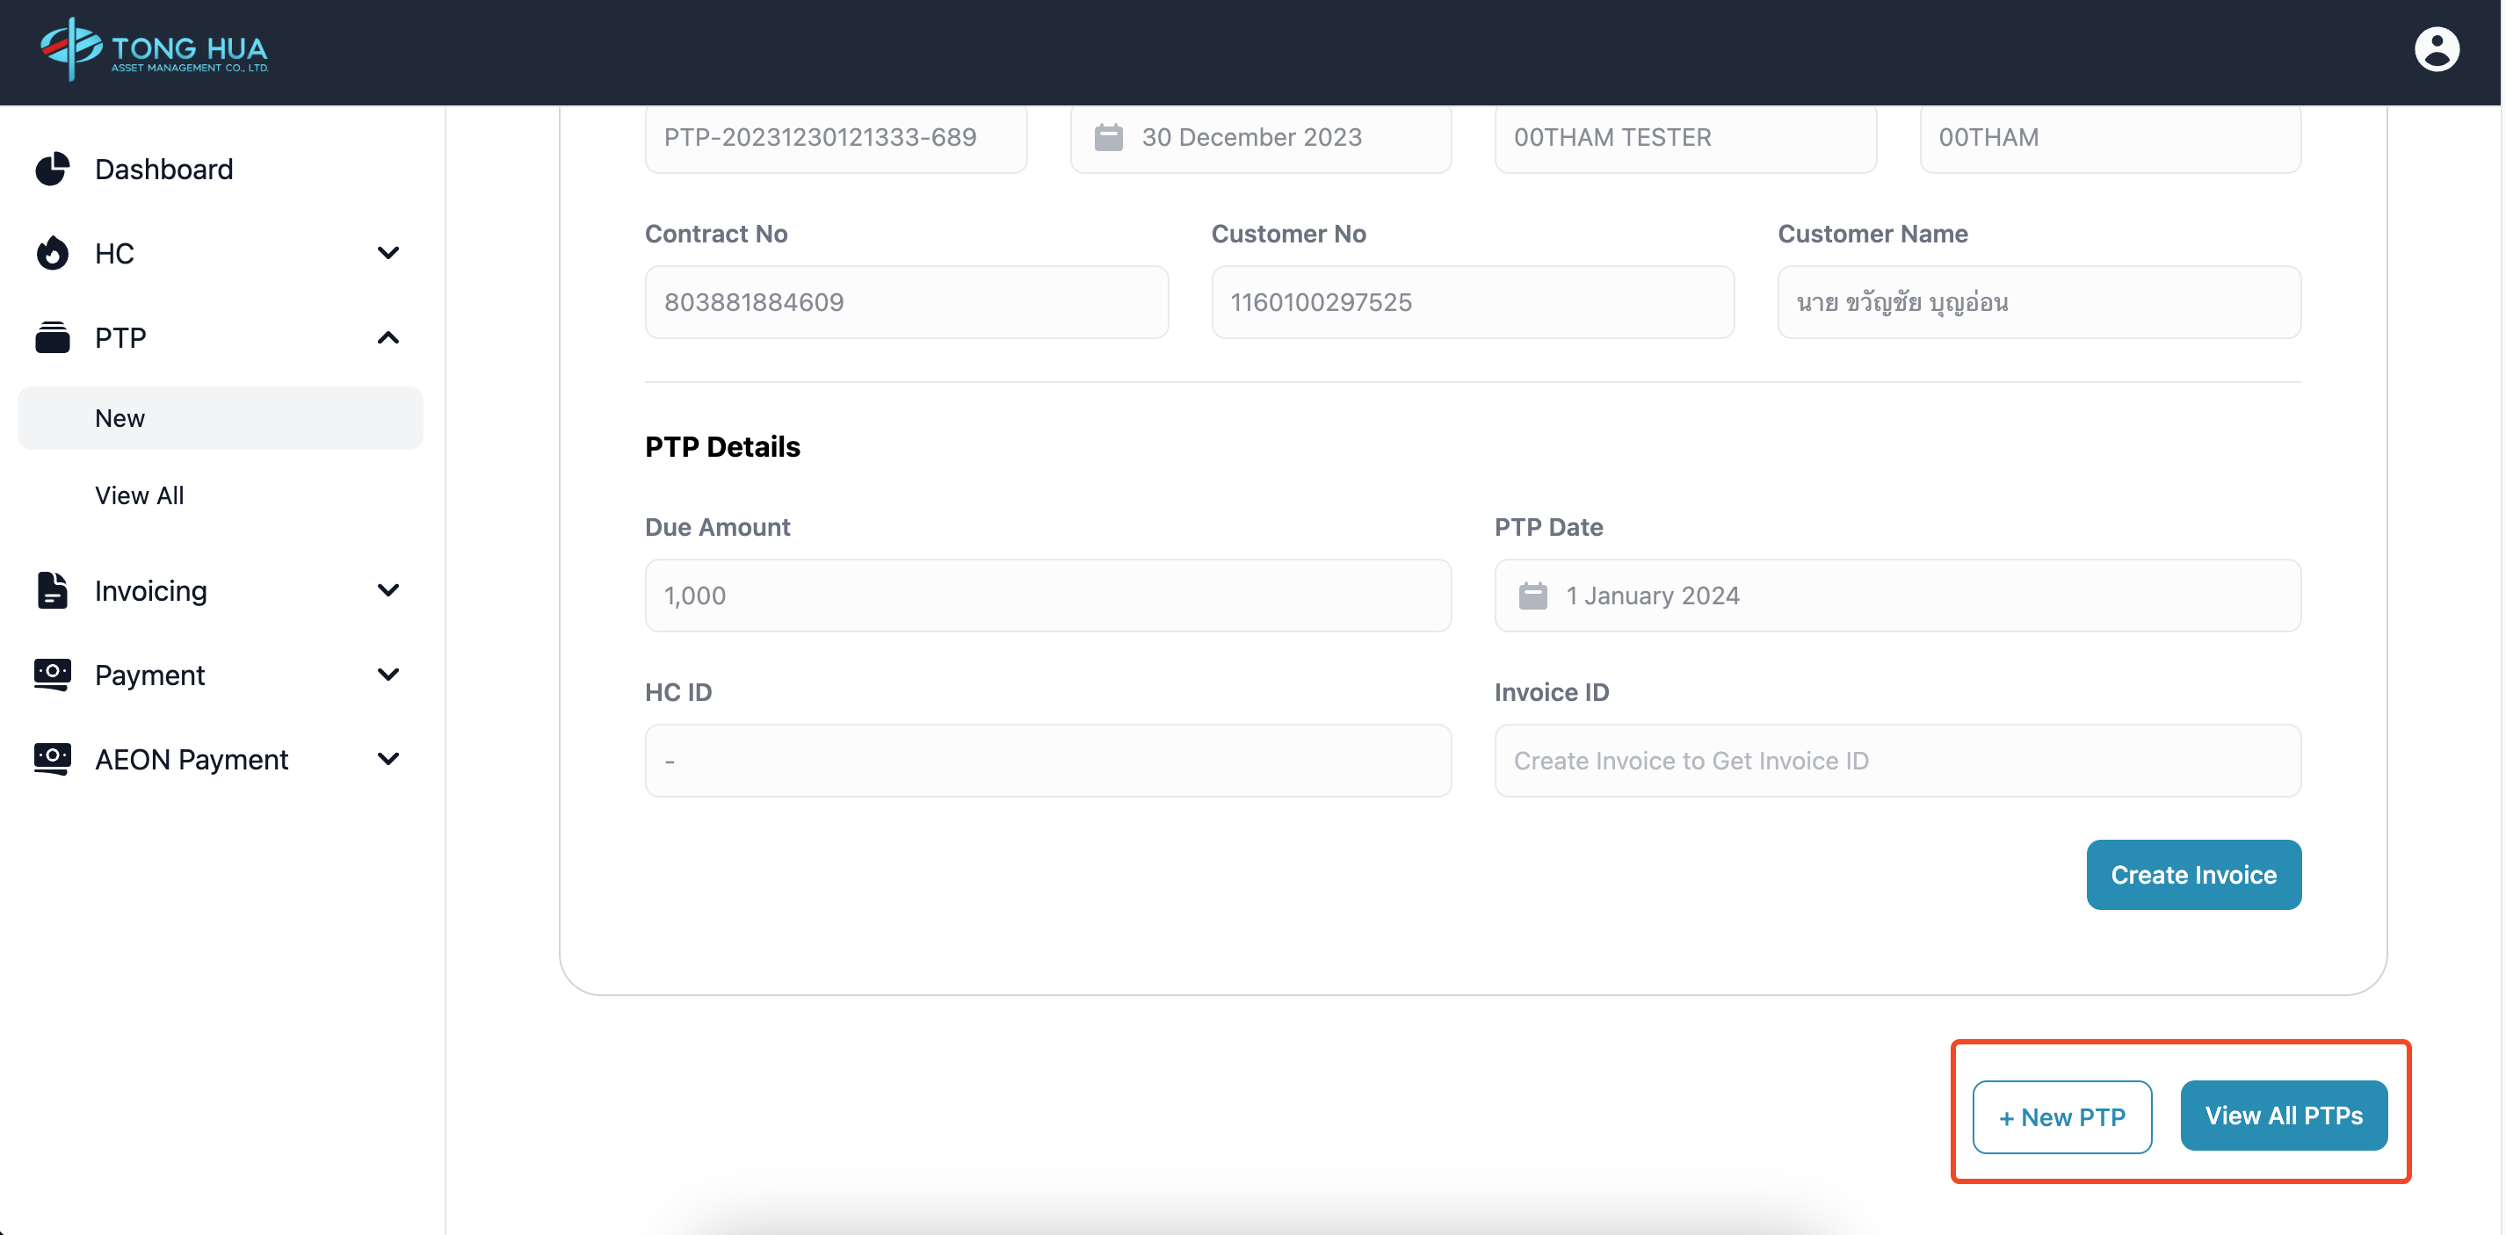Click the HC flame icon
This screenshot has width=2506, height=1235.
tap(53, 253)
